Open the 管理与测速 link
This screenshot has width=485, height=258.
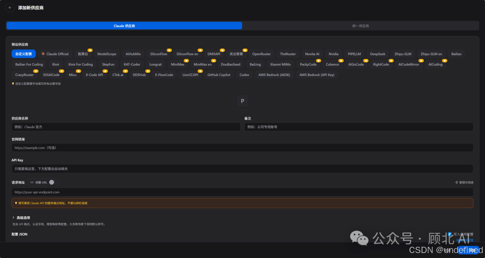coord(464,182)
